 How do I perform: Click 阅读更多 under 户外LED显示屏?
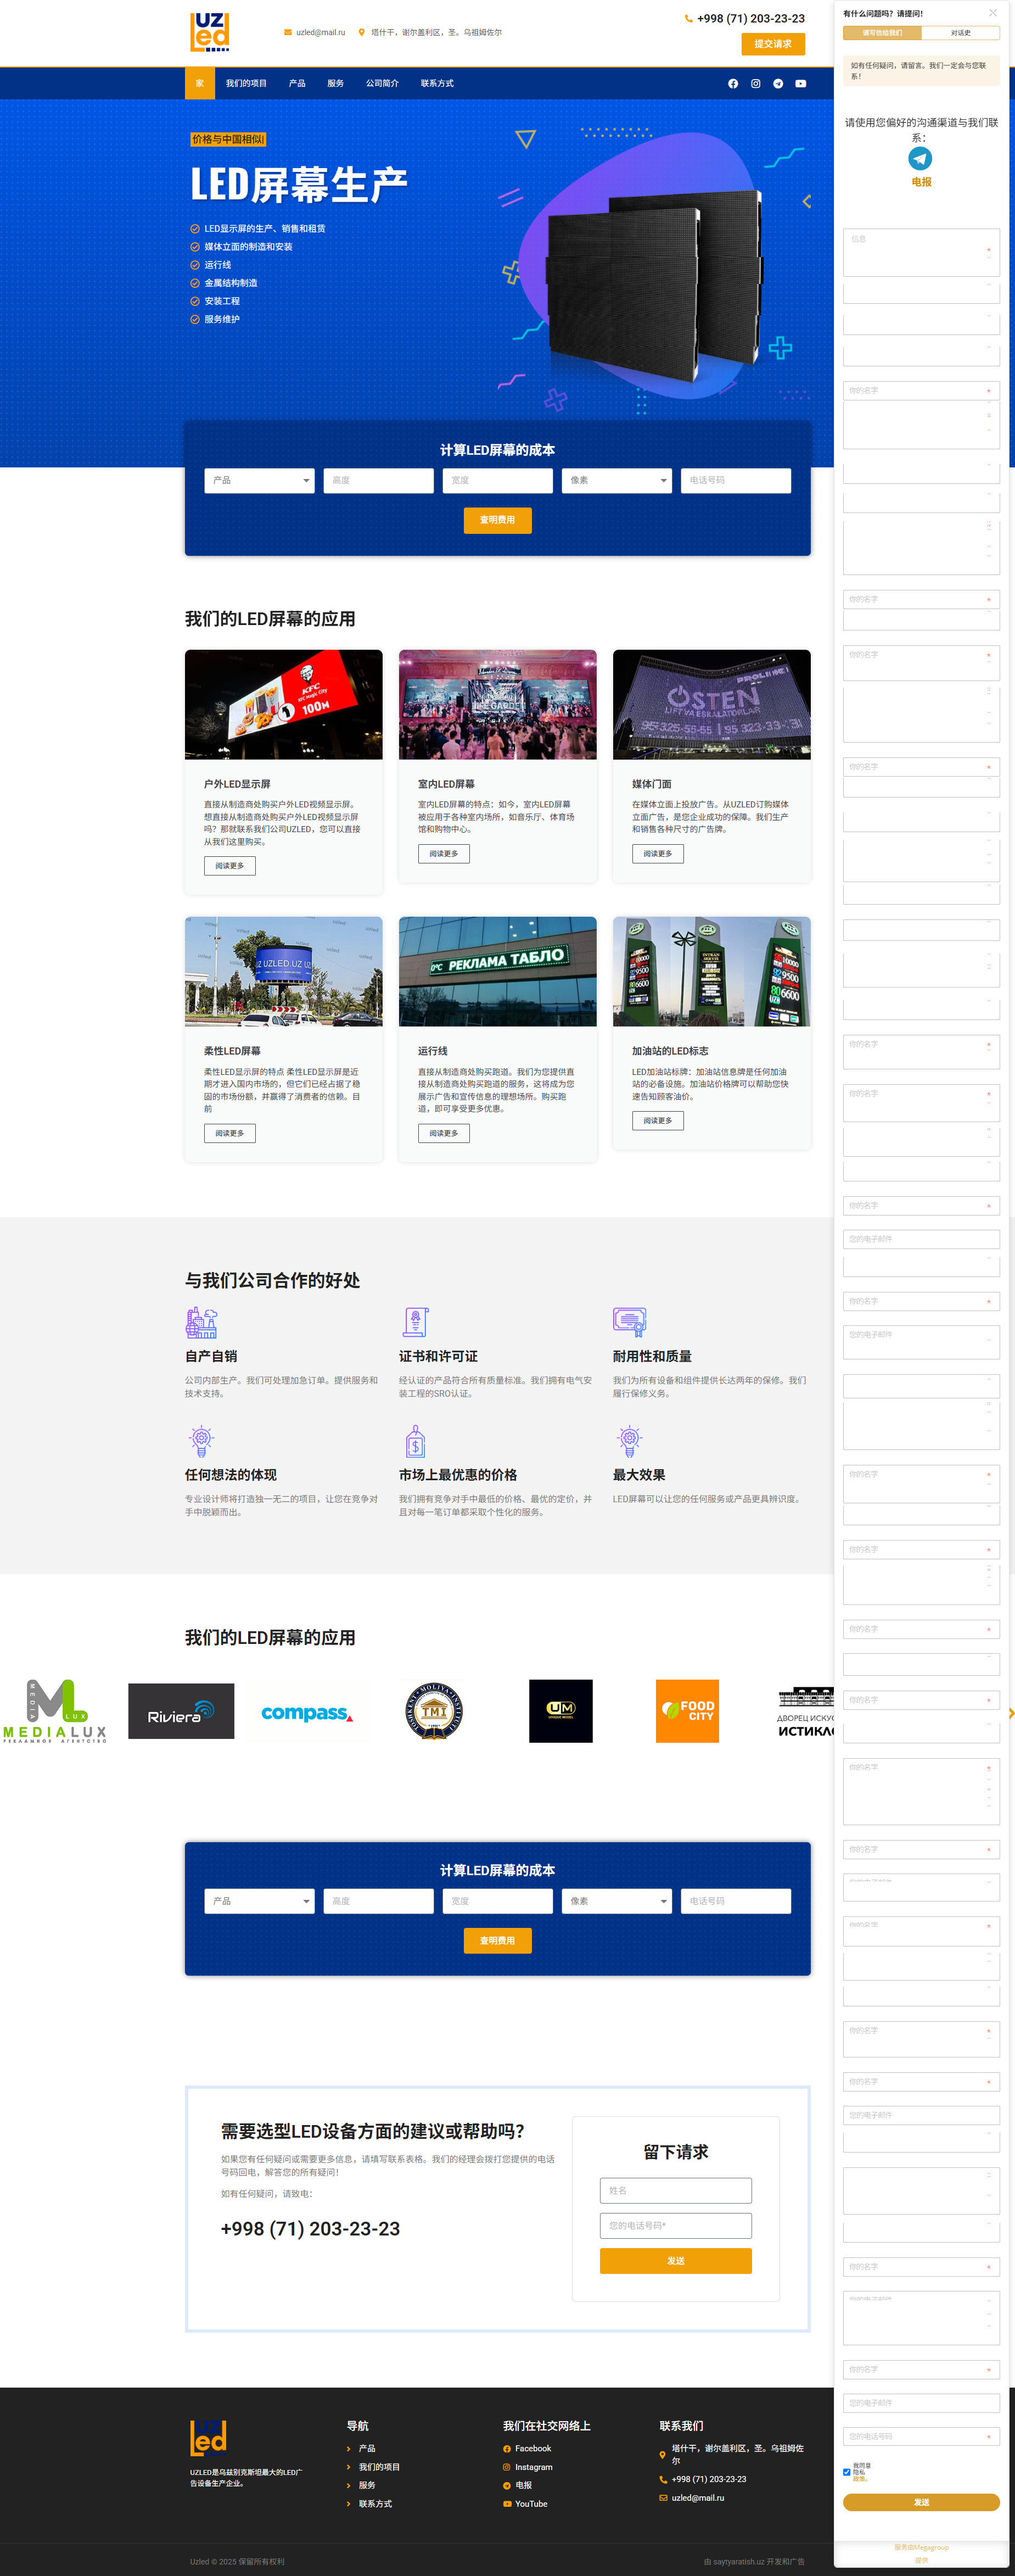tap(230, 866)
